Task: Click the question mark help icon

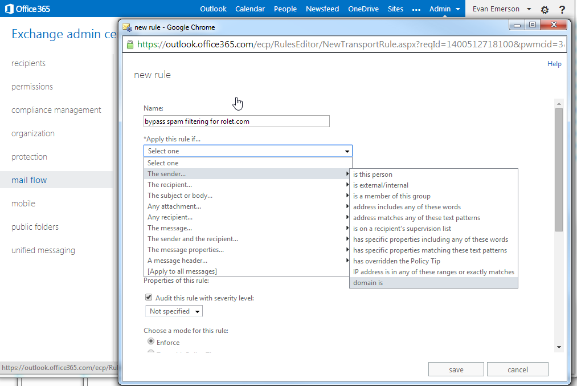Action: click(x=562, y=10)
